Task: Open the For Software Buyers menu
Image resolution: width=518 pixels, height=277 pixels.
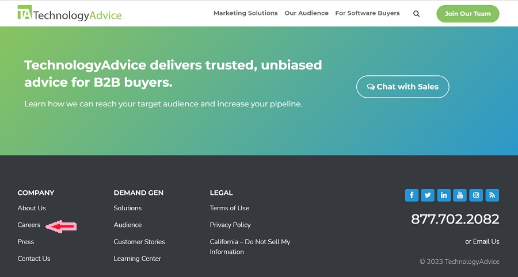Action: click(367, 13)
